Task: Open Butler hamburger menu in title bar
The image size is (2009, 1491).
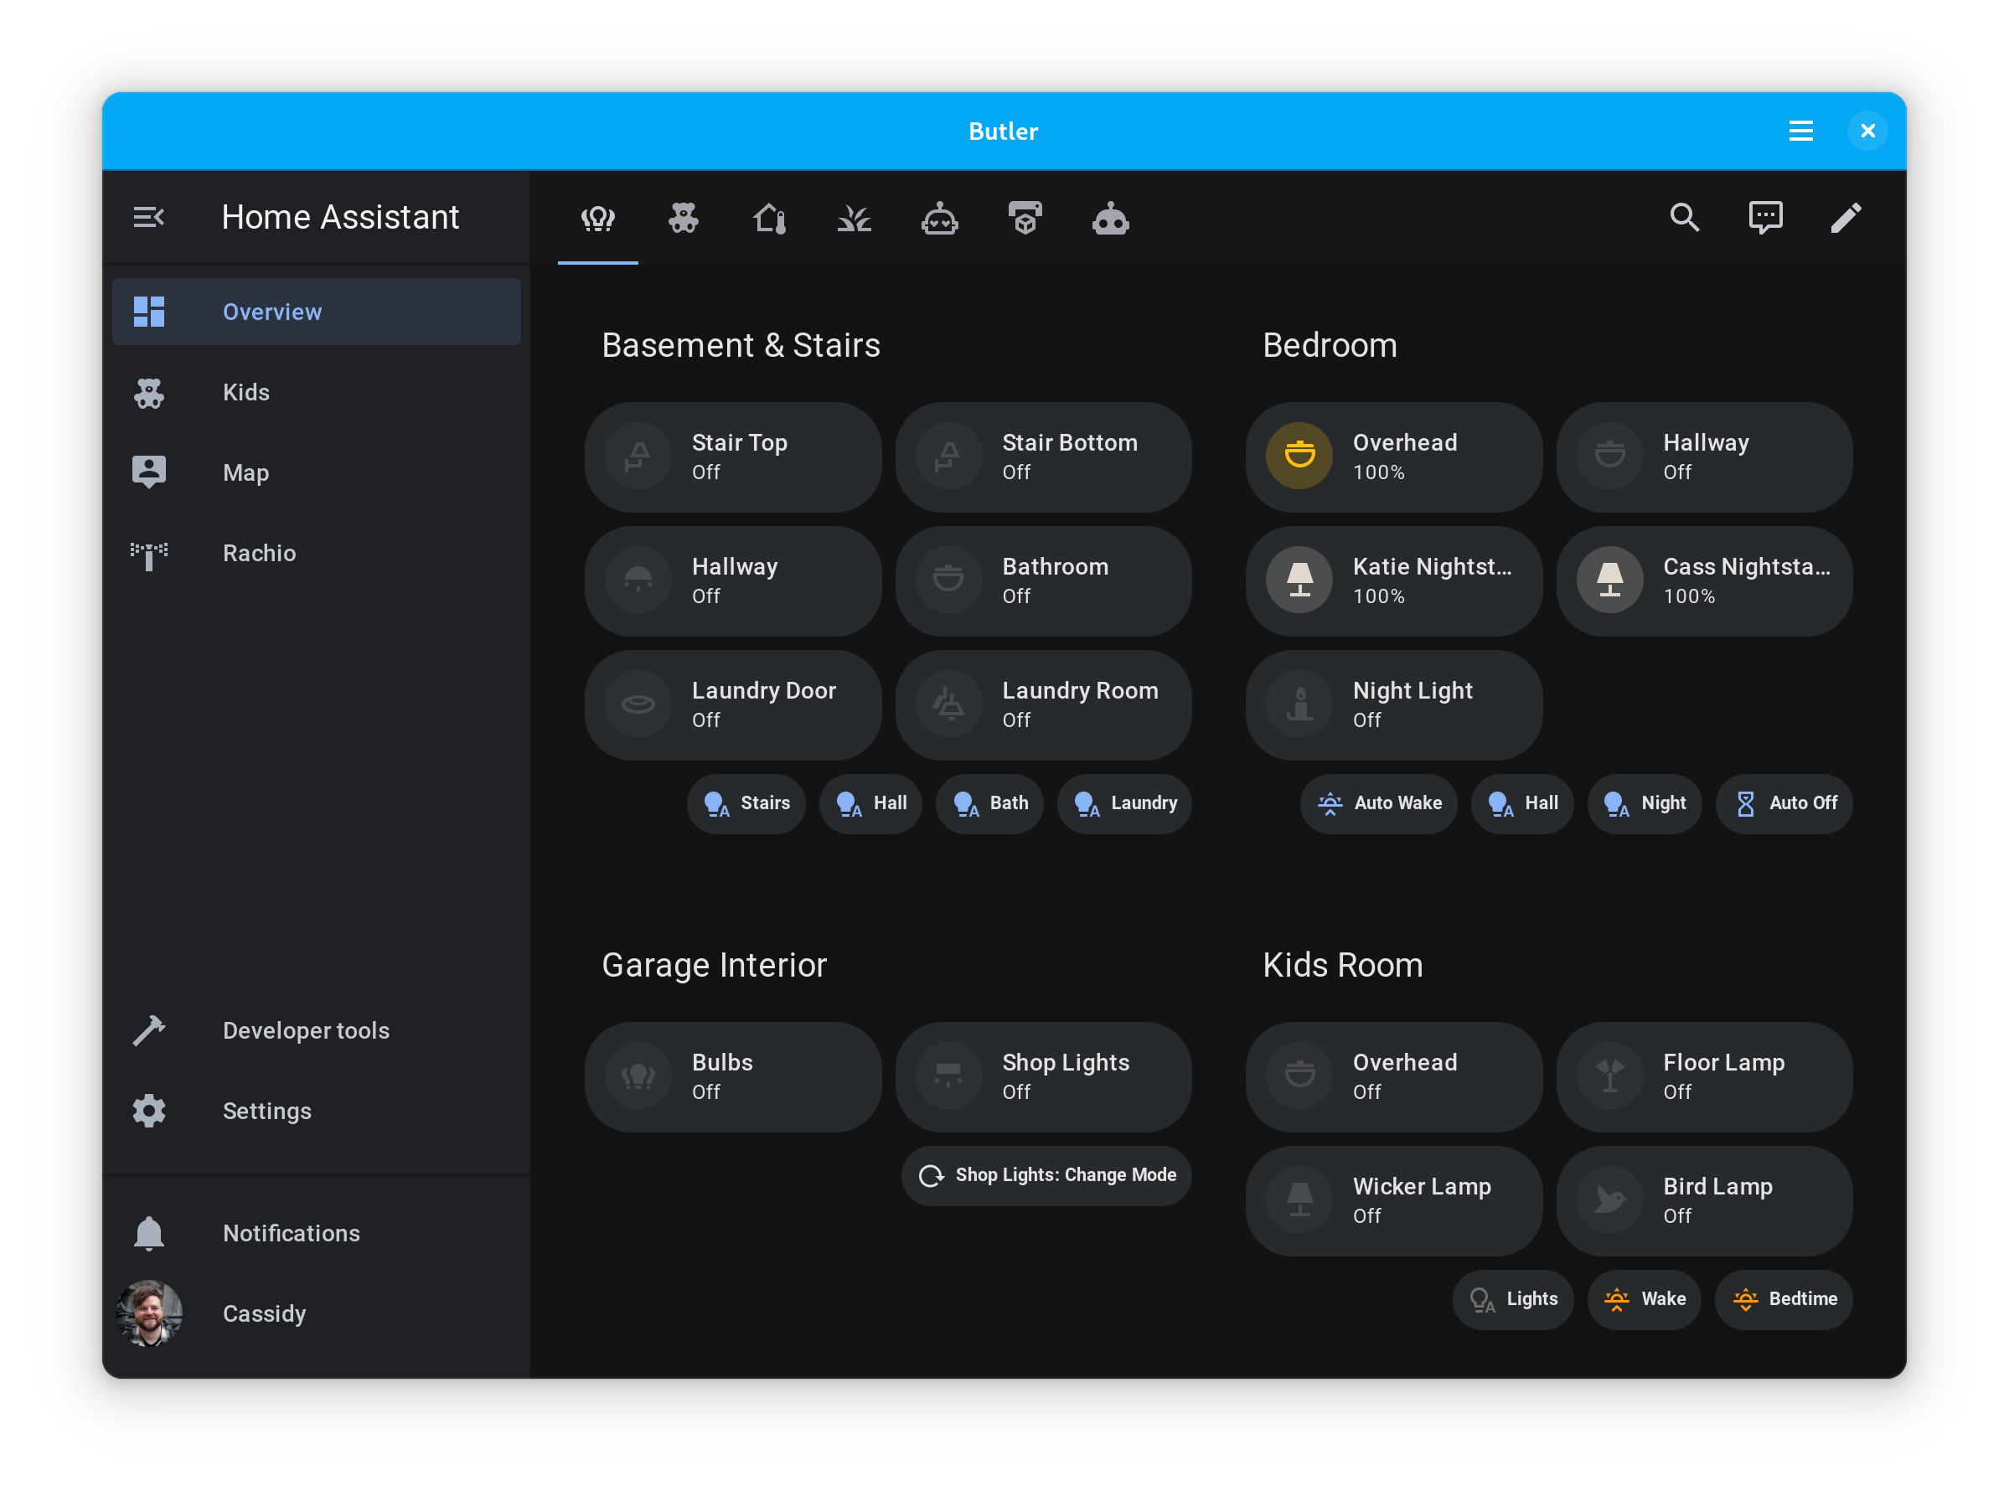Action: point(1800,132)
